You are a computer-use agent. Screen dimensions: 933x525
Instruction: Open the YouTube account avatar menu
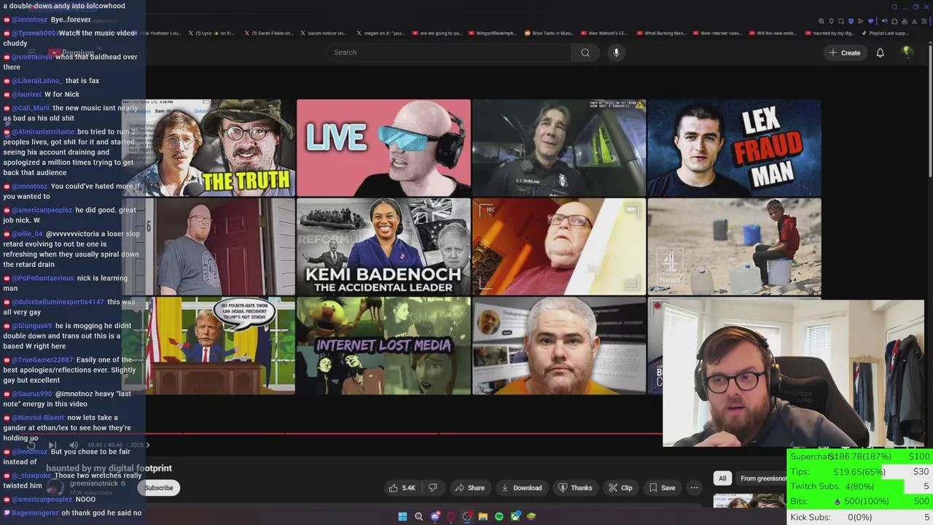(907, 52)
